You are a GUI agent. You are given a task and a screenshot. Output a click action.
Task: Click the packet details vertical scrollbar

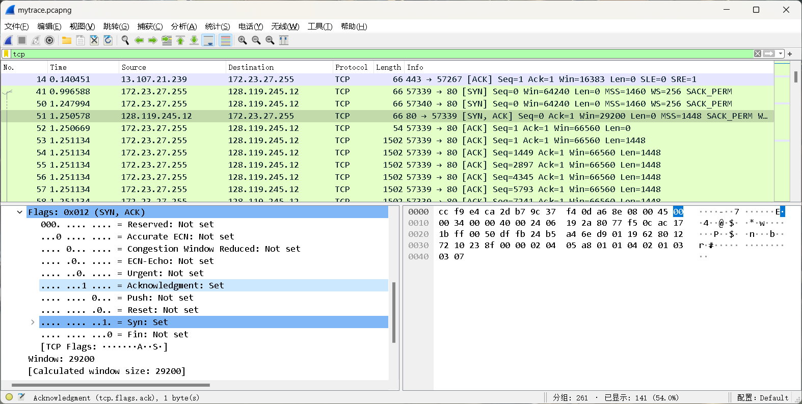point(393,312)
